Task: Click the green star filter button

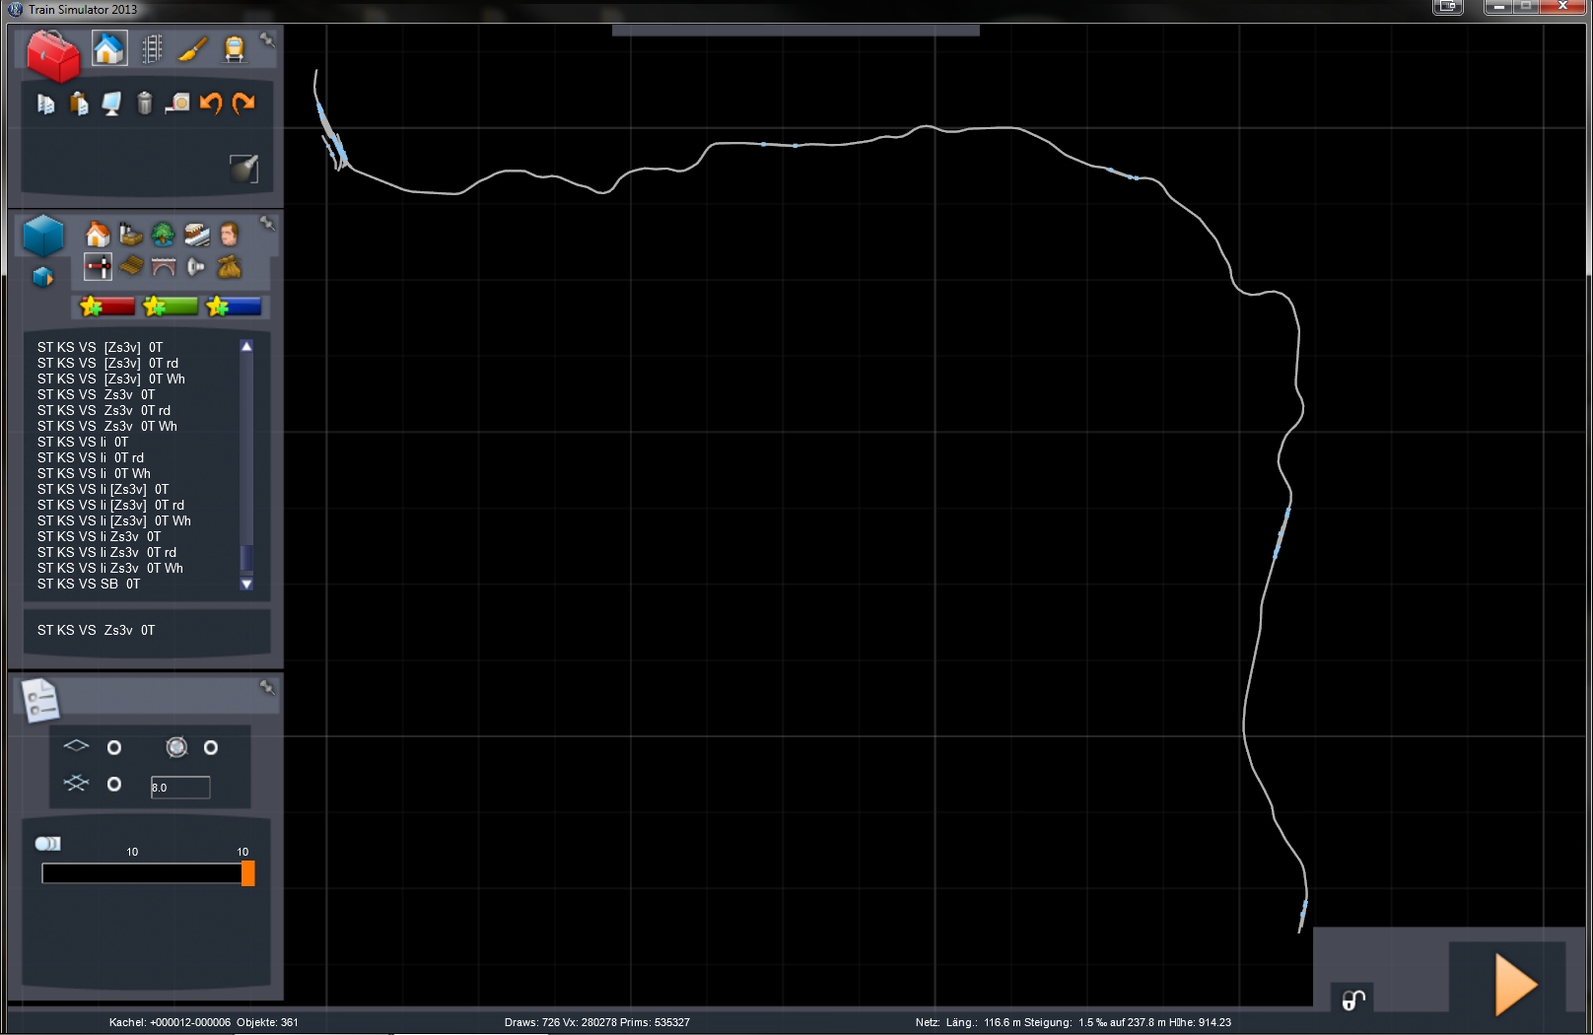Action: pos(171,307)
